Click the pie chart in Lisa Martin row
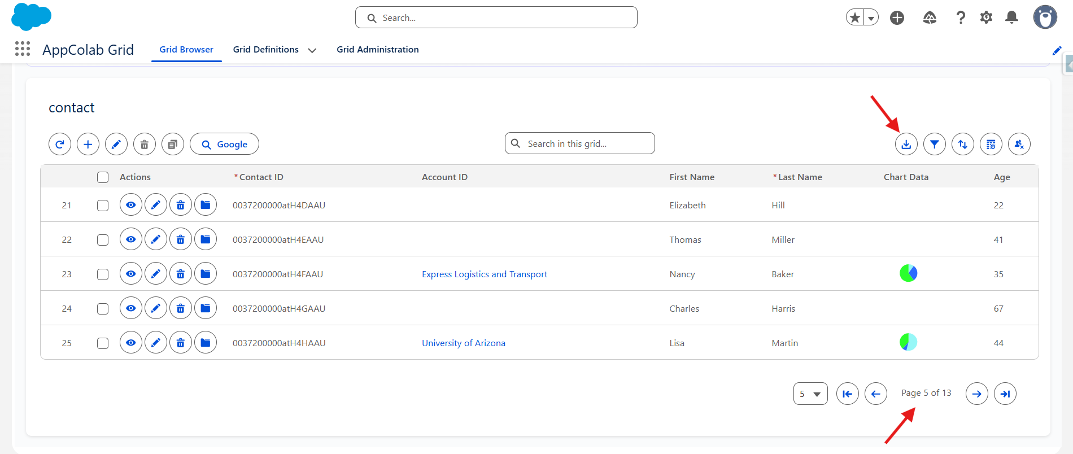This screenshot has height=454, width=1073. pos(908,342)
